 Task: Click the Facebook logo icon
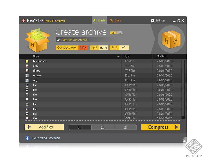point(27,138)
